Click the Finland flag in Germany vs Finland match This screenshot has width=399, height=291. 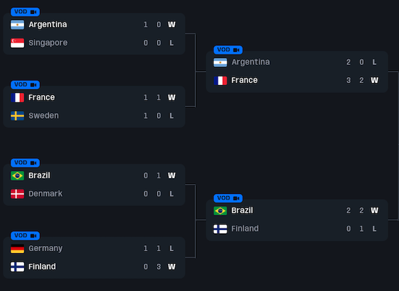[x=17, y=267]
